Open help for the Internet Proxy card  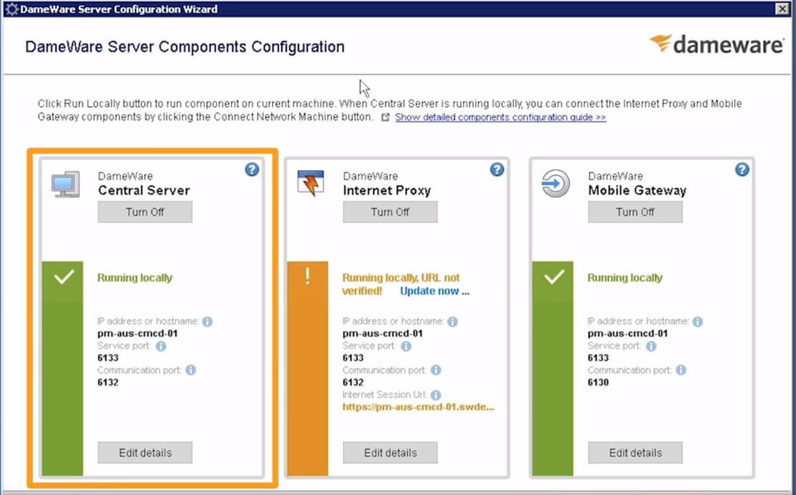(x=497, y=170)
